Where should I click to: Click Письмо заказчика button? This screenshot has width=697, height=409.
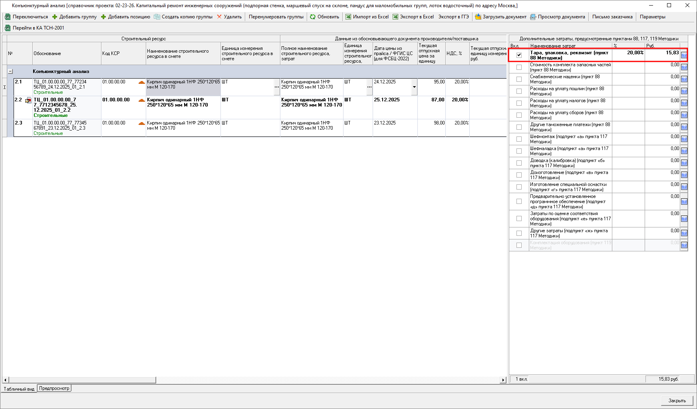coord(612,17)
